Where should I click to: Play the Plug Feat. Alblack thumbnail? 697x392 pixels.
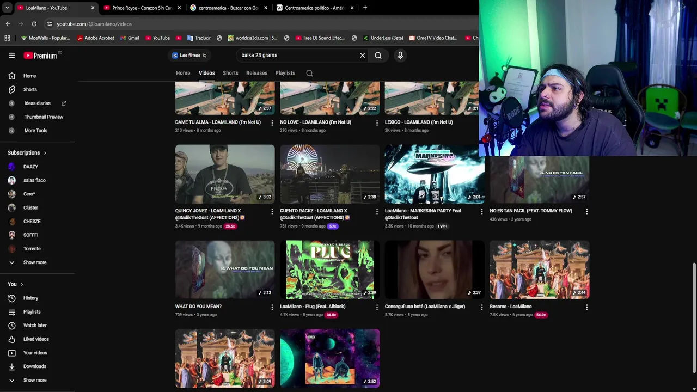(329, 269)
